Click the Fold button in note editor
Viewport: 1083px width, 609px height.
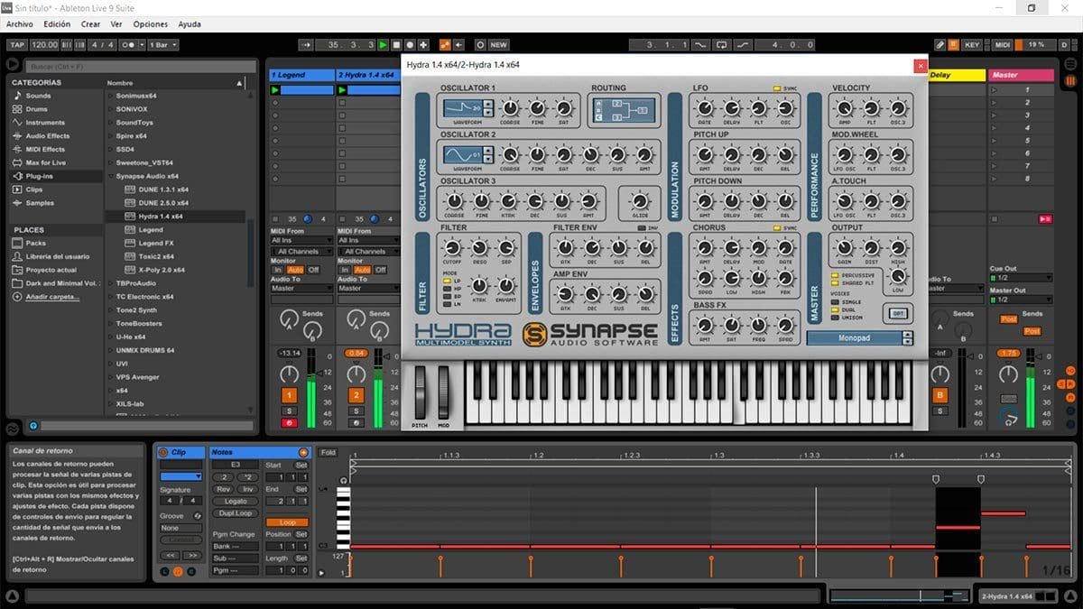[x=329, y=452]
